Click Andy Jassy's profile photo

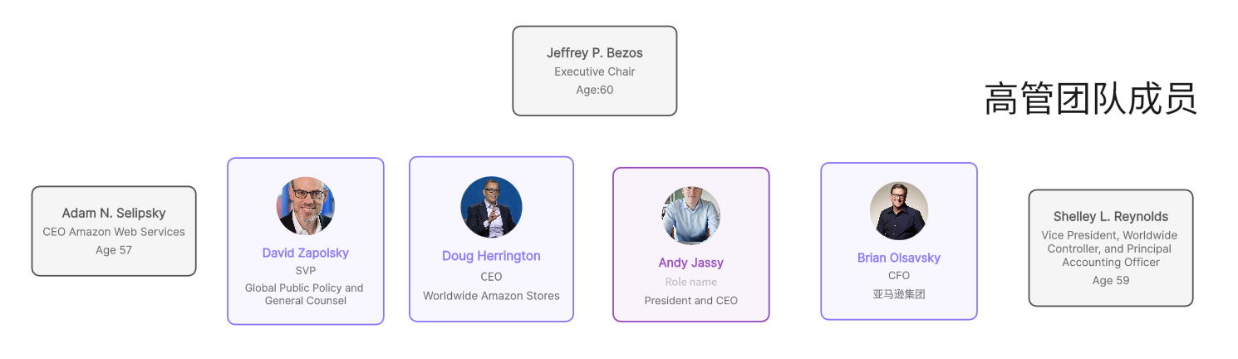pyautogui.click(x=691, y=215)
